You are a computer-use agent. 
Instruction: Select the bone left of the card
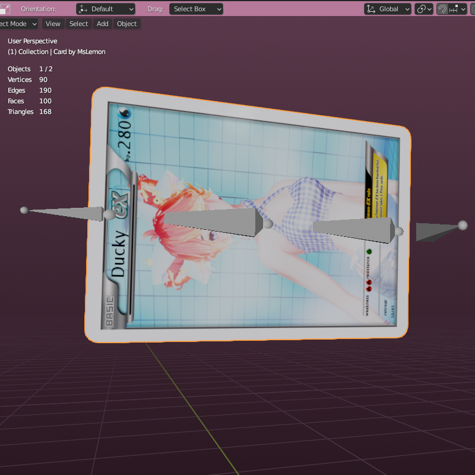(68, 213)
